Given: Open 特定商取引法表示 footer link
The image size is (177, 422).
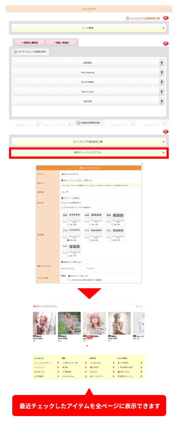Looking at the screenshot, I should click(x=127, y=367).
